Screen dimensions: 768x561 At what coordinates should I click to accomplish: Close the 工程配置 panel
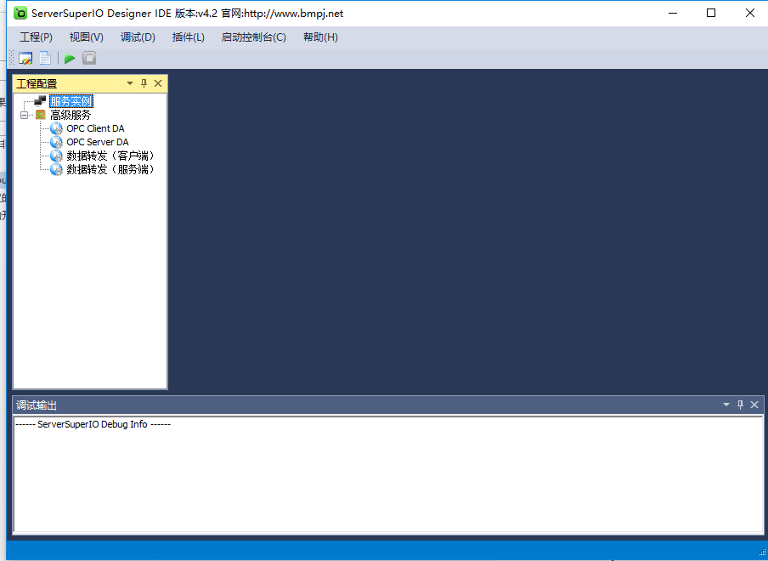coord(158,83)
